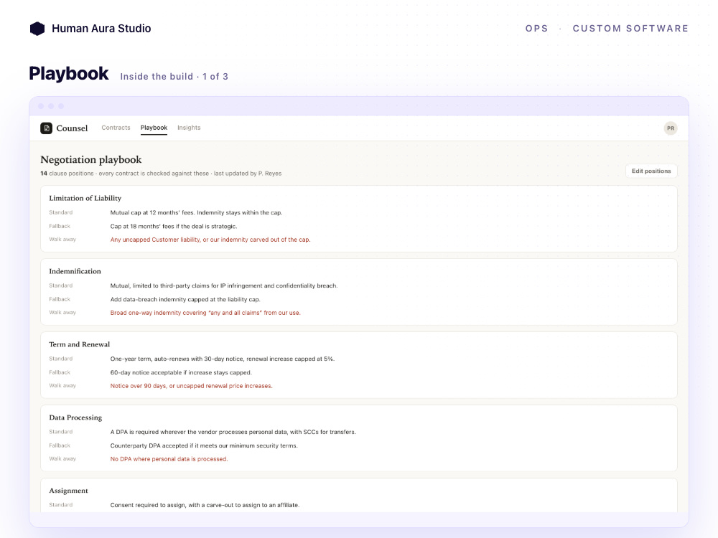Image resolution: width=718 pixels, height=538 pixels.
Task: Click the Walk away label under Limitation of Liability
Action: pos(62,240)
